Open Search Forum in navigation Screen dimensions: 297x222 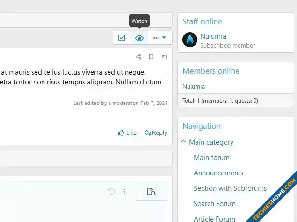pyautogui.click(x=215, y=204)
